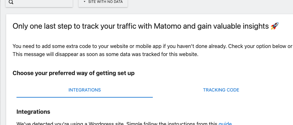The image size is (293, 125).
Task: Click the phrase "mobile app" in the paragraph
Action: click(x=149, y=46)
